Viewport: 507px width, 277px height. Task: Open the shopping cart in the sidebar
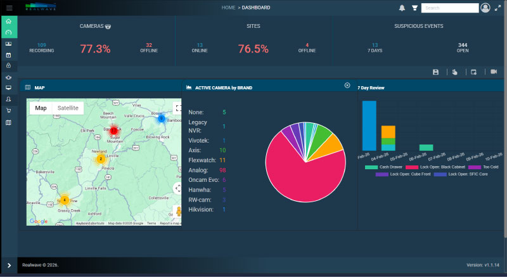click(x=9, y=110)
